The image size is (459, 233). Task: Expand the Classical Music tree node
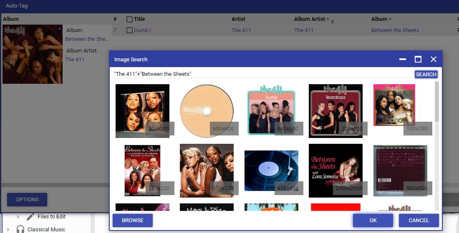(8, 229)
